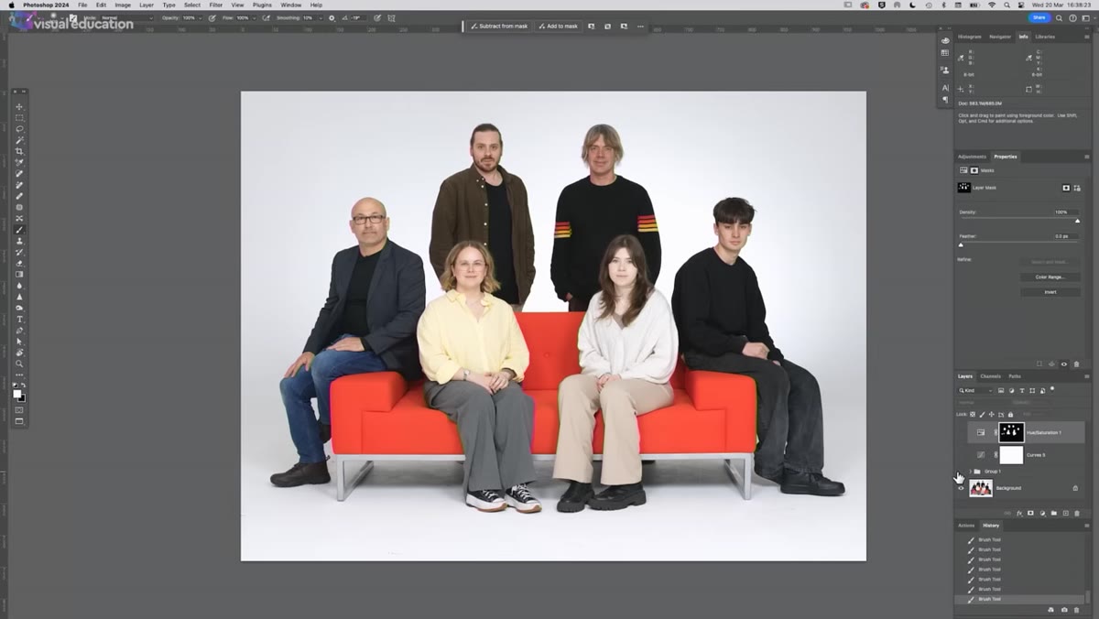The image size is (1099, 619).
Task: Click the Invert mask button
Action: (1050, 292)
